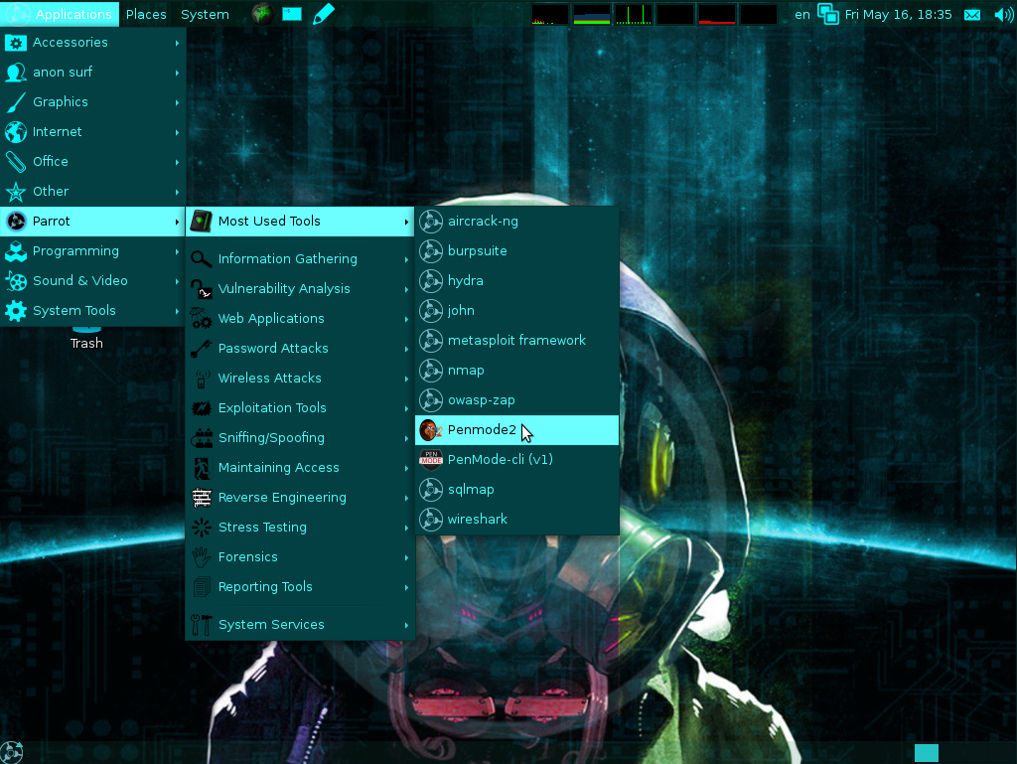The image size is (1017, 764).
Task: Expand the Internet submenu arrow
Action: pos(177,132)
